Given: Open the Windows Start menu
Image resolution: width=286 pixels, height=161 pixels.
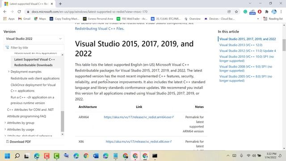Looking at the screenshot, I should (8, 156).
